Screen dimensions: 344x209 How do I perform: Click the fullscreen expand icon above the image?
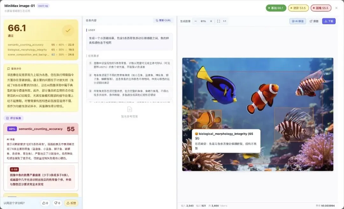218,21
